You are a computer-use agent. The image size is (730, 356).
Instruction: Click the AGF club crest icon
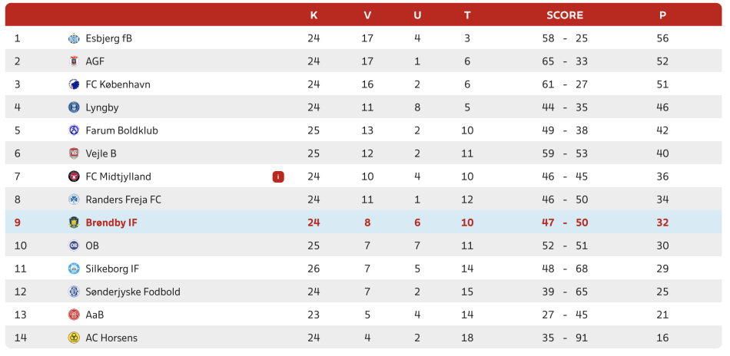pos(74,61)
